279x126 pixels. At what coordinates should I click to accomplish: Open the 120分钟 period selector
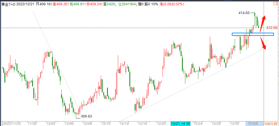(271, 124)
